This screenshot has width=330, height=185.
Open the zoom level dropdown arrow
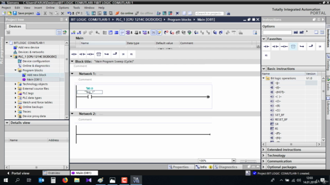tap(234, 161)
